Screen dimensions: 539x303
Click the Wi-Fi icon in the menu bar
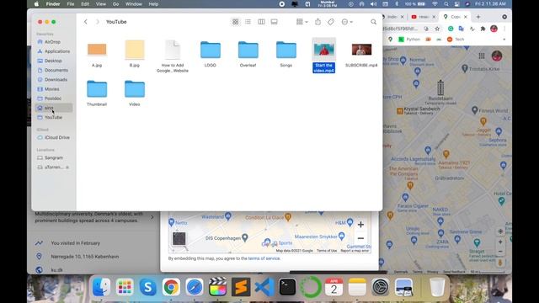coord(435,4)
